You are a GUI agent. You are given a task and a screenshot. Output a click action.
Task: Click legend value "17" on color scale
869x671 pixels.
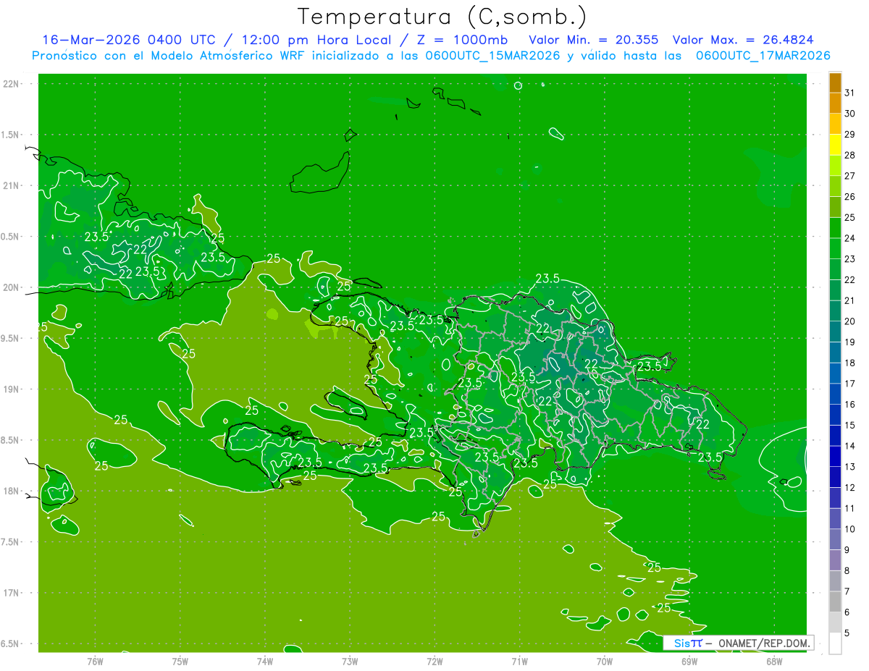coord(849,384)
